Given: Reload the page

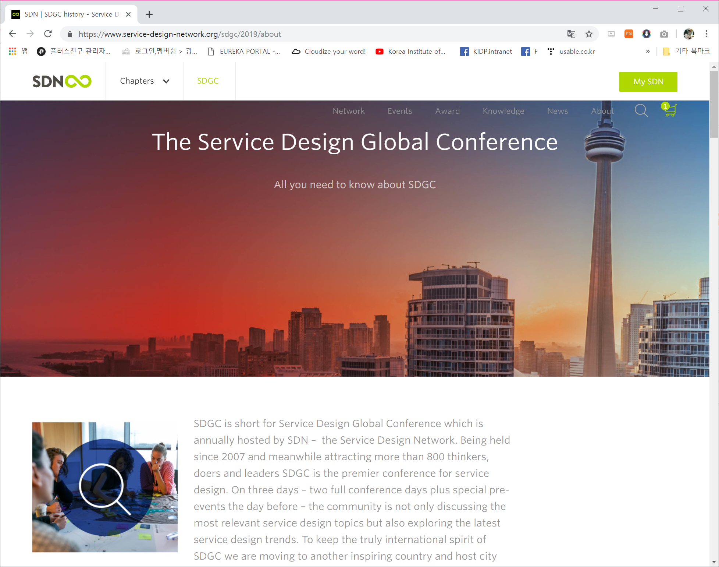Looking at the screenshot, I should tap(48, 34).
